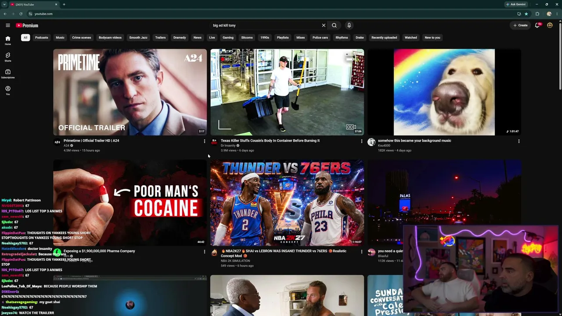This screenshot has width=562, height=316.
Task: Expand the Chrome tab search dropdown
Action: pyautogui.click(x=4, y=4)
